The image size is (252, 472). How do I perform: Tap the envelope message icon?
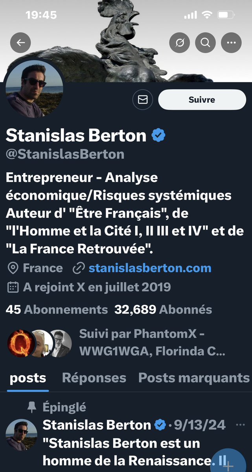[x=143, y=100]
